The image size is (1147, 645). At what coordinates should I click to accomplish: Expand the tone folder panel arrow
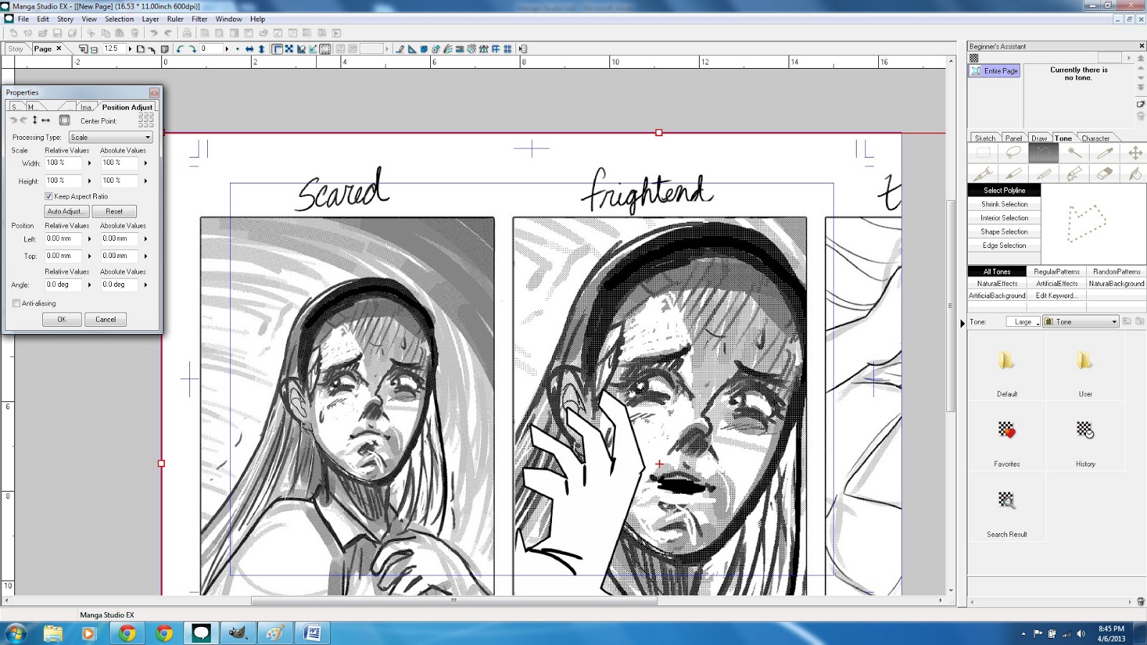point(963,323)
